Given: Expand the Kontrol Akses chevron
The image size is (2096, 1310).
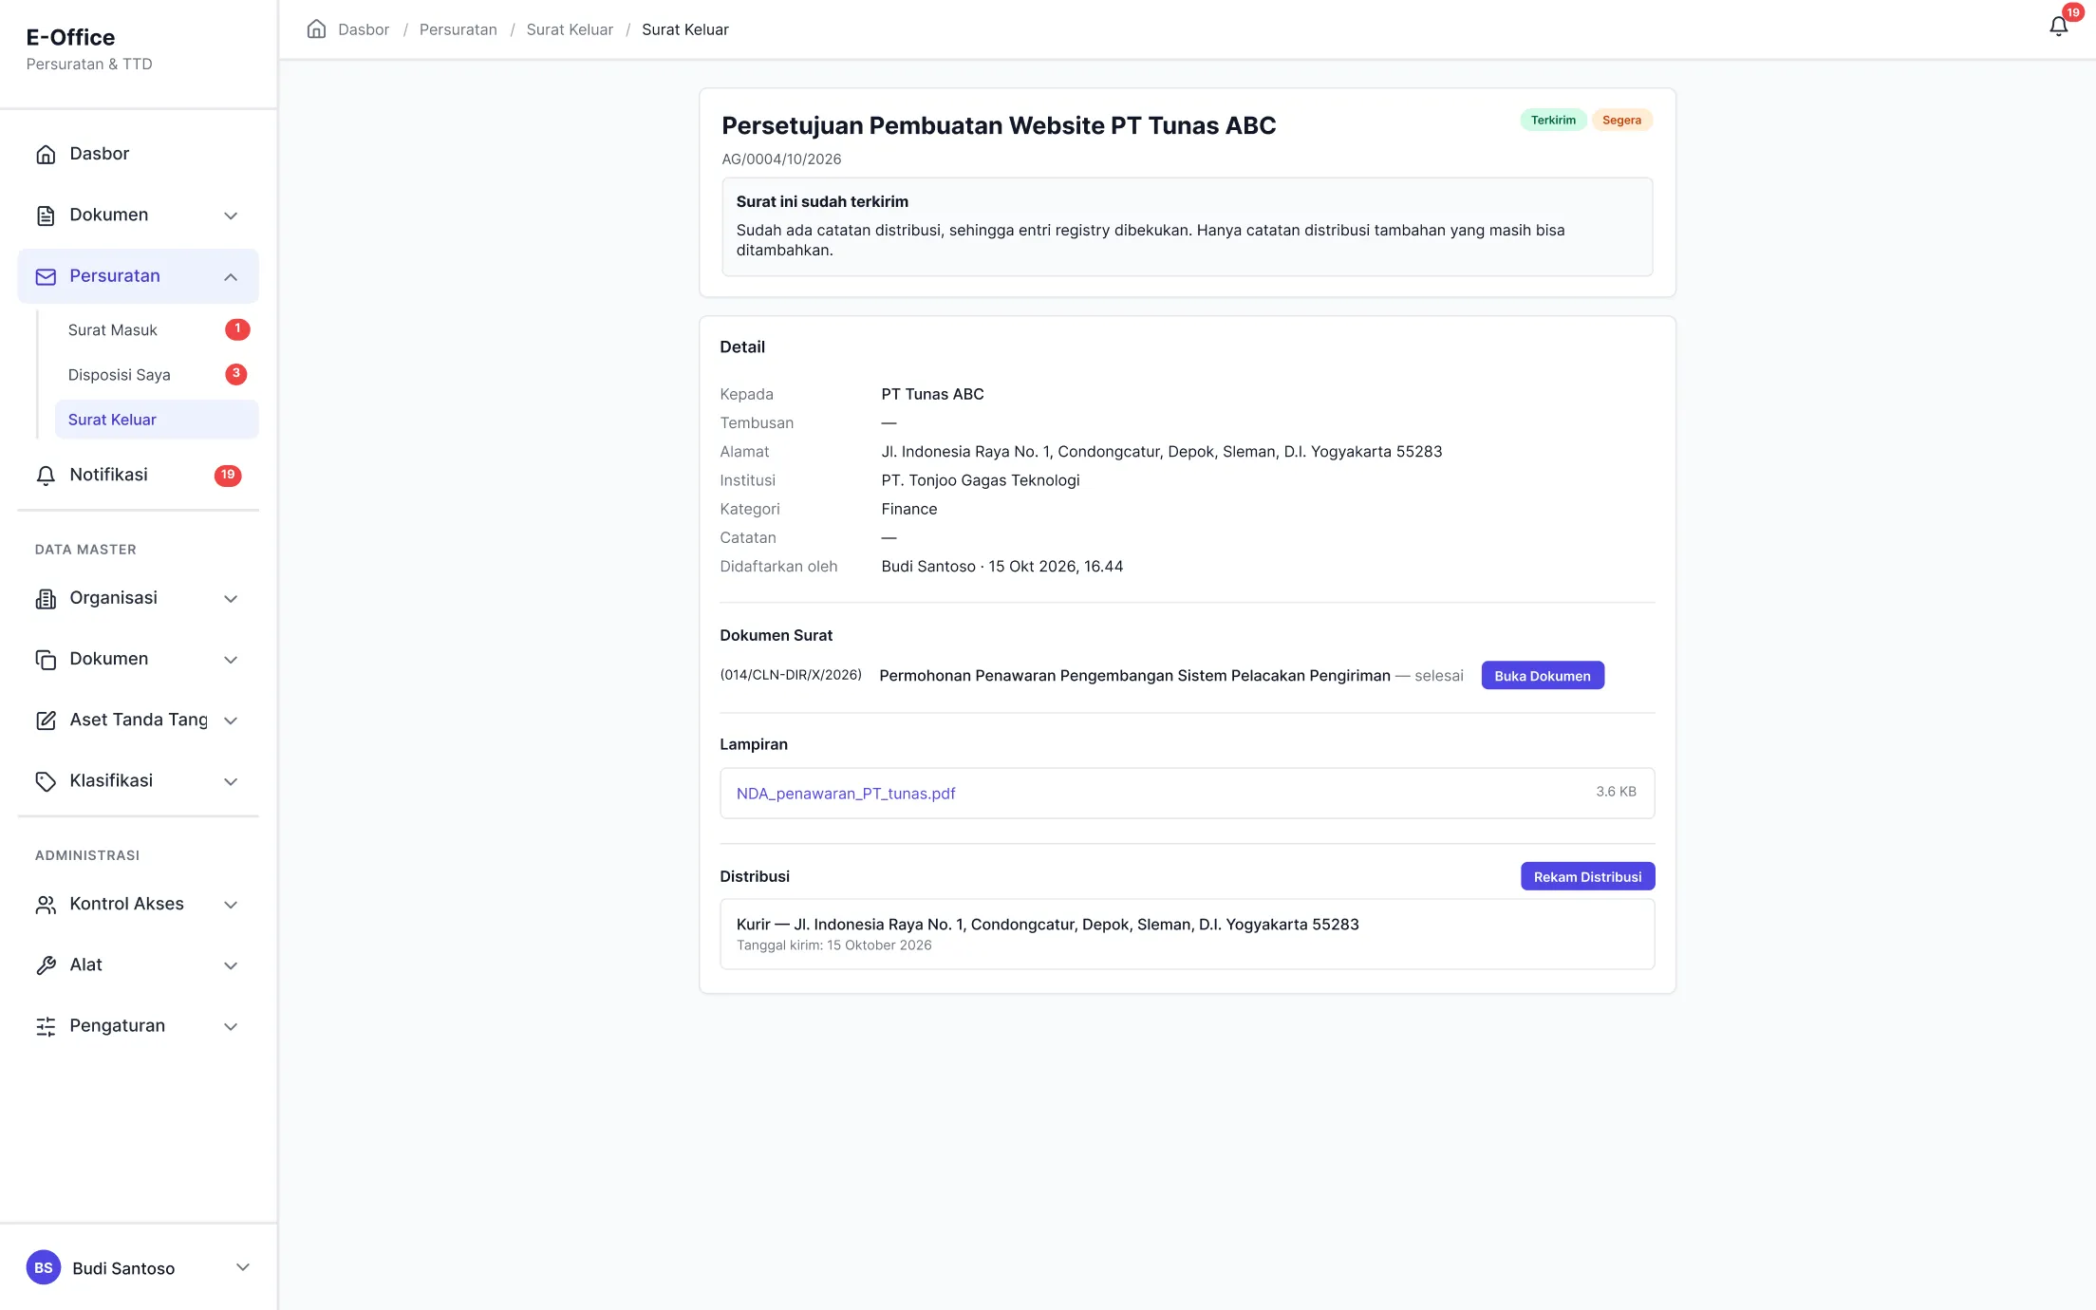Looking at the screenshot, I should [x=231, y=904].
